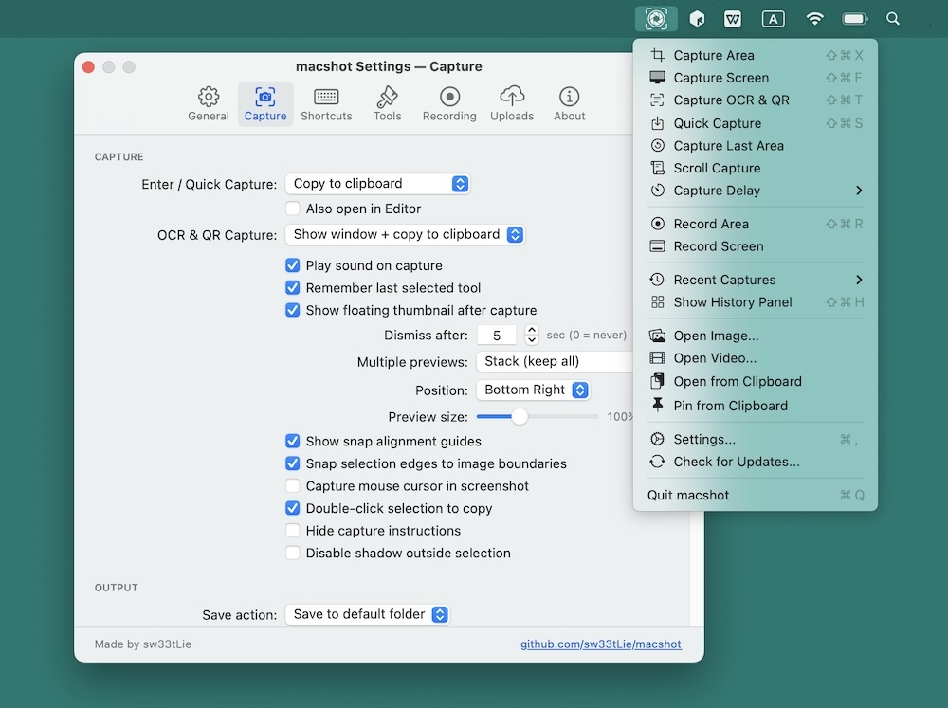
Task: Uncheck Show snap alignment guides
Action: pos(293,442)
